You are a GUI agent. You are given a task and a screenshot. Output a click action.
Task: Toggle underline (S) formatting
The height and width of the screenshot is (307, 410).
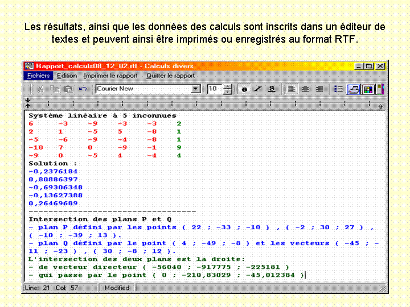pyautogui.click(x=272, y=89)
